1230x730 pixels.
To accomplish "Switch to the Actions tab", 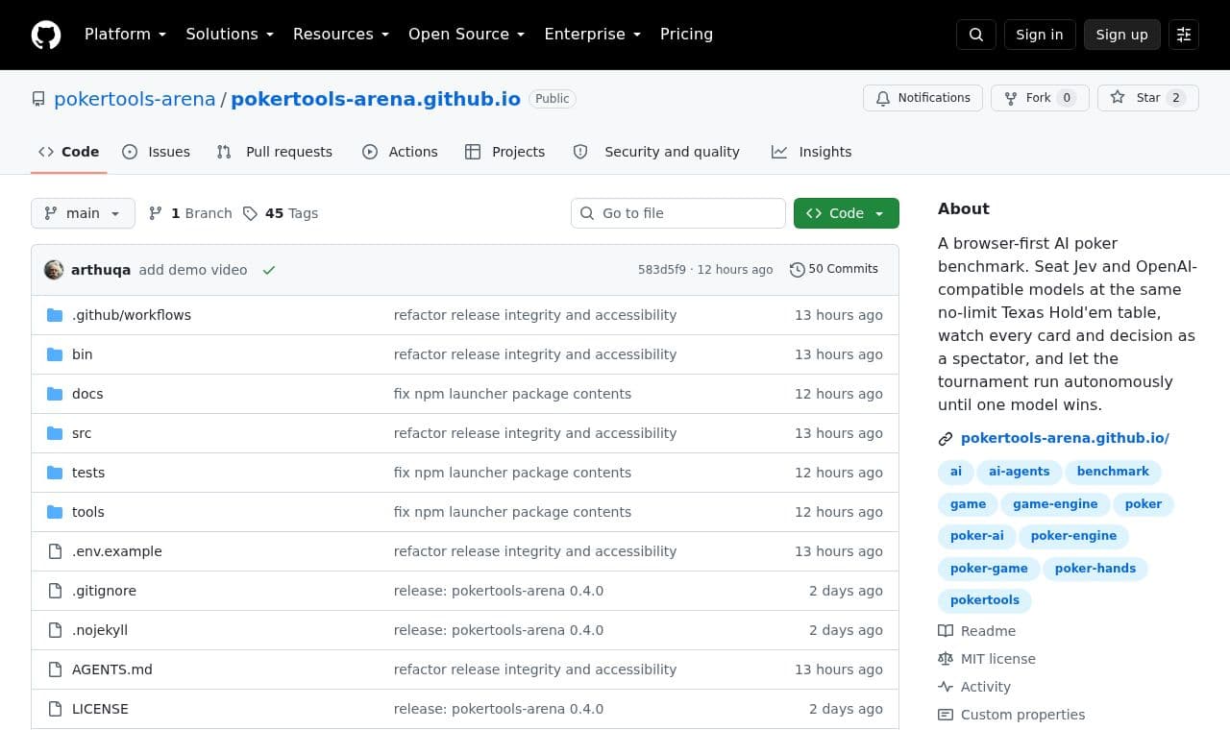I will (x=400, y=152).
